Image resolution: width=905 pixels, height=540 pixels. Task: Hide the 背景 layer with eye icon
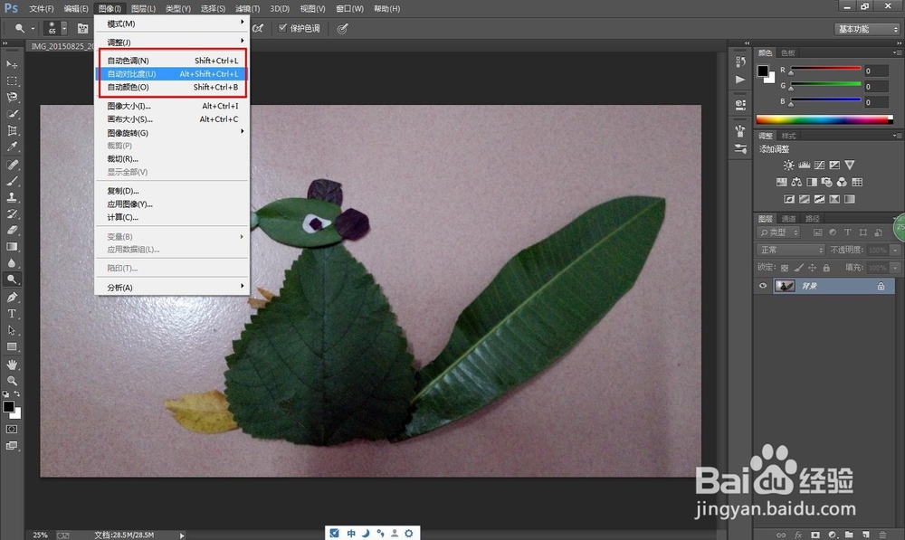(x=763, y=286)
